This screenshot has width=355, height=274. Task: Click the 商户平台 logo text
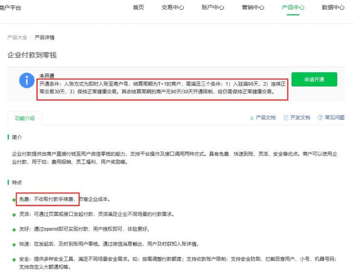[x=10, y=8]
